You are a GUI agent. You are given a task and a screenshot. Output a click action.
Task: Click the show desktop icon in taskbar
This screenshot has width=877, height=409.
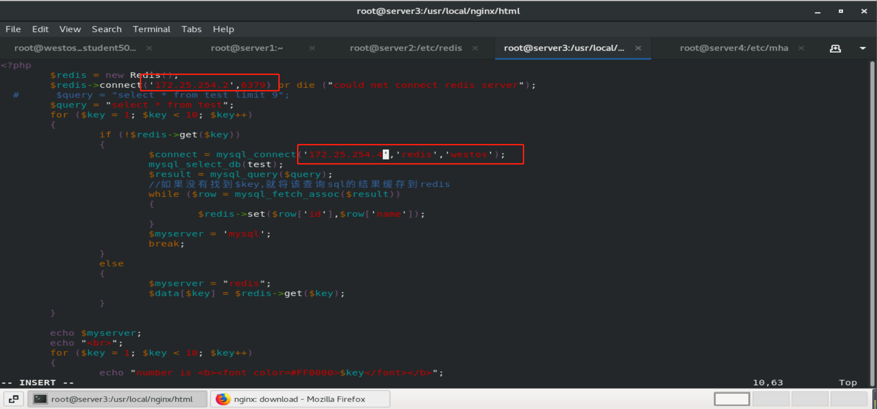coord(13,399)
